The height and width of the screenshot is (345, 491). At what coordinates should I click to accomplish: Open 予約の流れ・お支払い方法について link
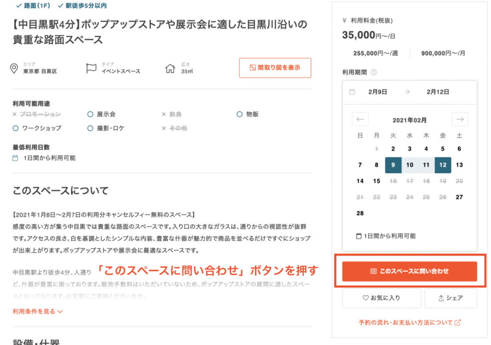pyautogui.click(x=409, y=322)
